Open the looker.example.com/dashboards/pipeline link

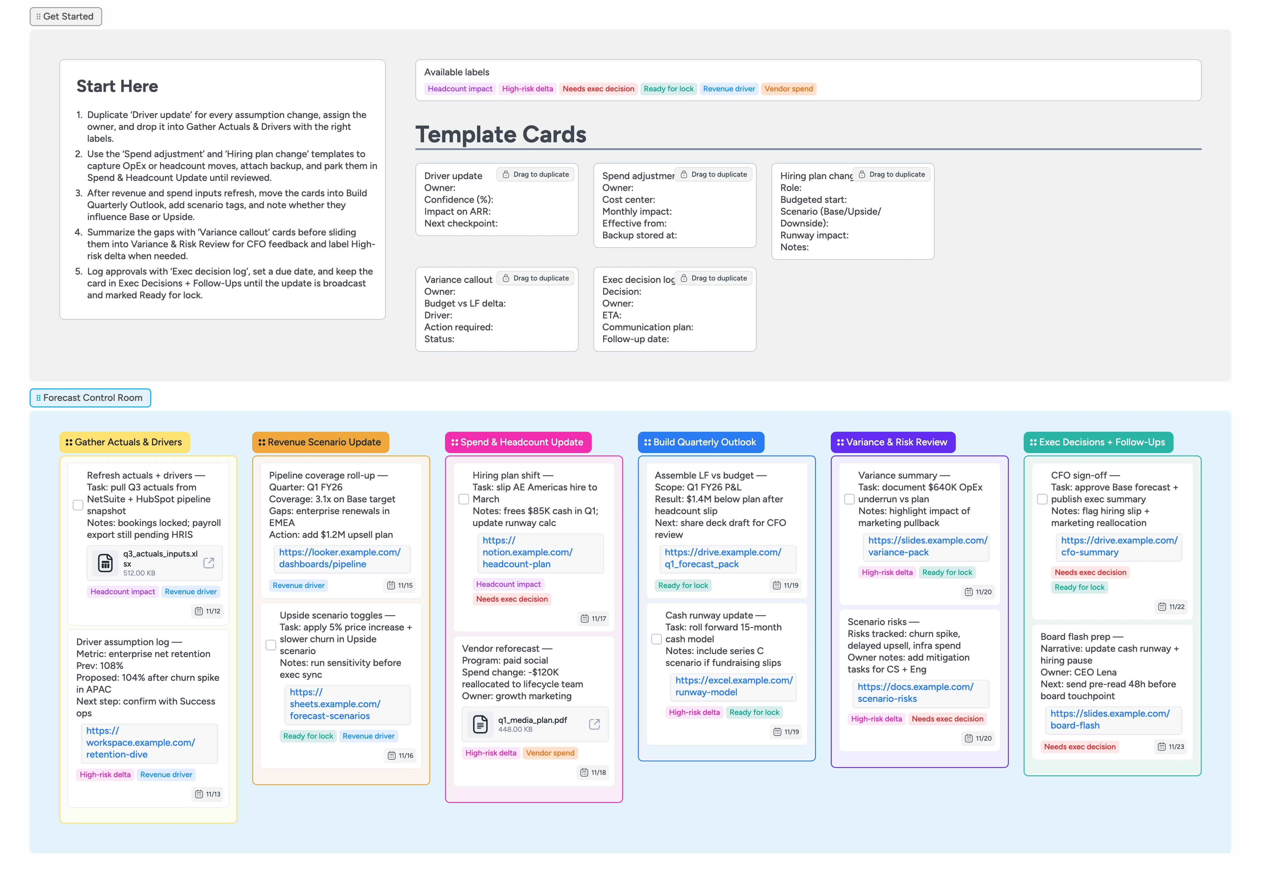pos(339,558)
